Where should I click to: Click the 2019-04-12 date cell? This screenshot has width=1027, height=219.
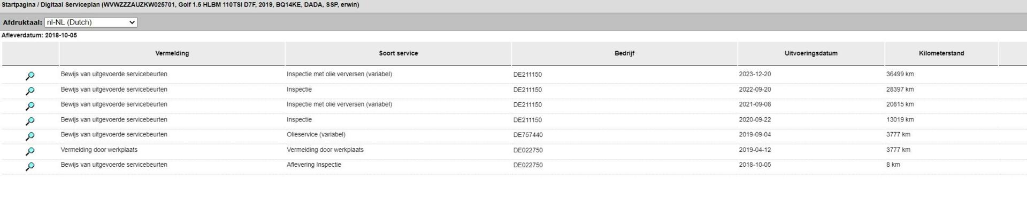755,150
